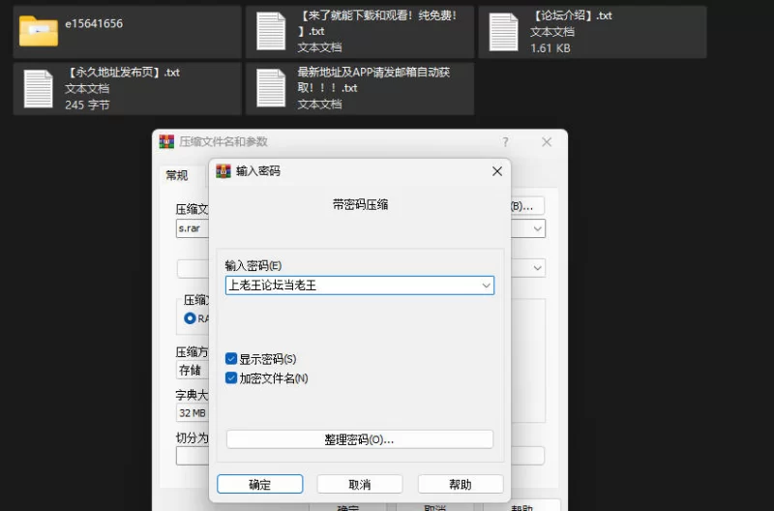Select the 【论坛介绍】.txt document icon

pos(503,32)
